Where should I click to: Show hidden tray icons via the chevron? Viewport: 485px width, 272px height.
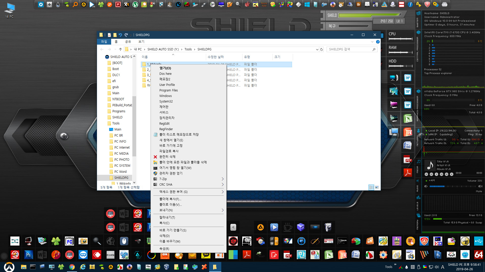pos(395,264)
